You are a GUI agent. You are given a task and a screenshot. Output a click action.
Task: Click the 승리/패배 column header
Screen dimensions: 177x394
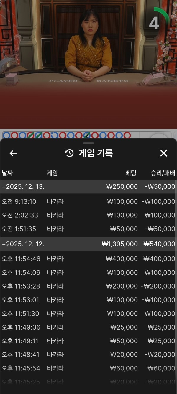(163, 173)
